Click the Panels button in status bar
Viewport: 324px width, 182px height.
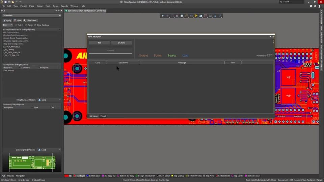320,180
